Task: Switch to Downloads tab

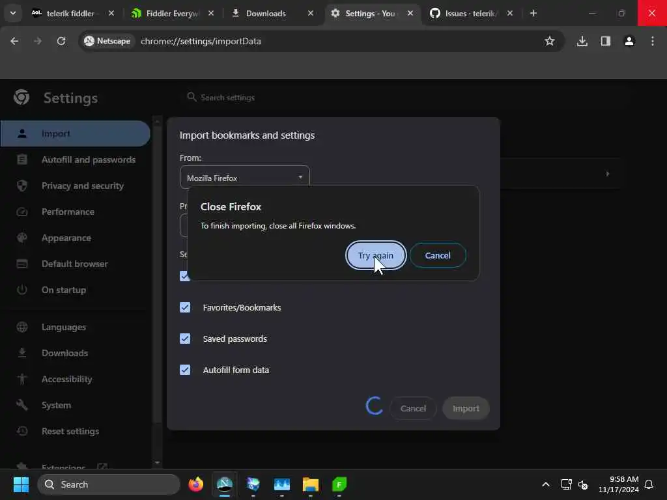Action: click(266, 13)
